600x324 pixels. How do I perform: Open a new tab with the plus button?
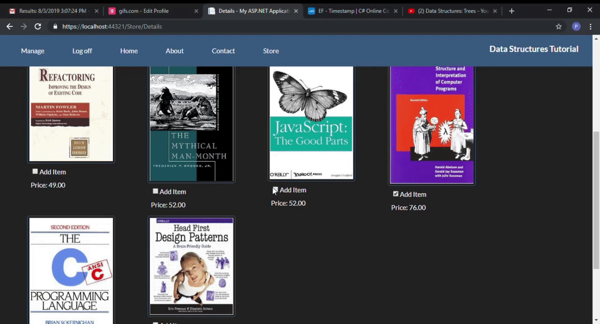pyautogui.click(x=511, y=11)
